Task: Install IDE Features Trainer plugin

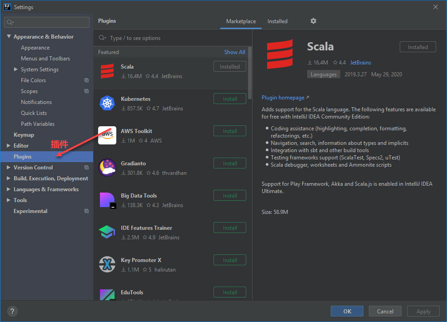Action: click(230, 228)
